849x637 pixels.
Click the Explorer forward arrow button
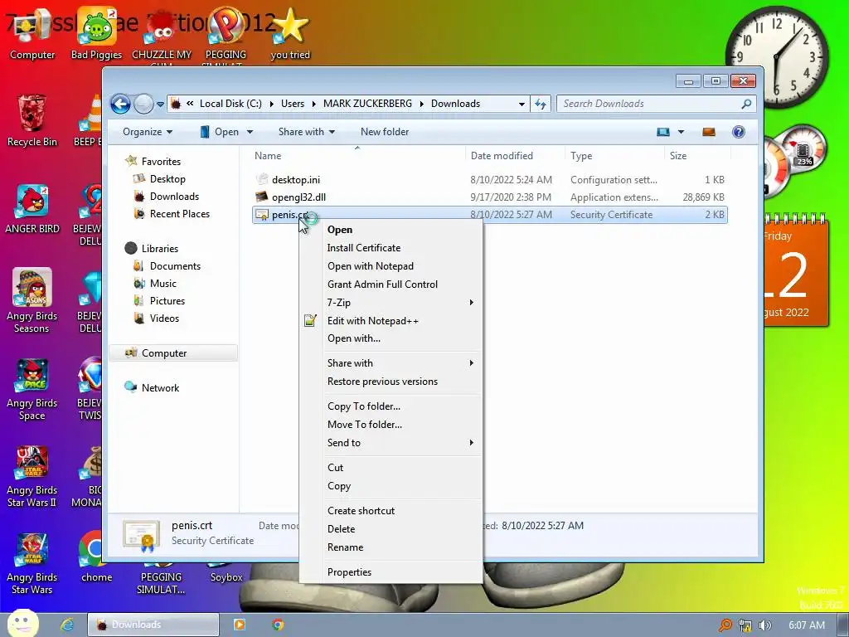[143, 104]
